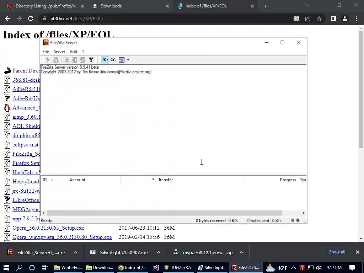Open Opera_winxpvista_36.0.2130.80_Setup.exe link
This screenshot has width=364, height=273.
click(62, 237)
